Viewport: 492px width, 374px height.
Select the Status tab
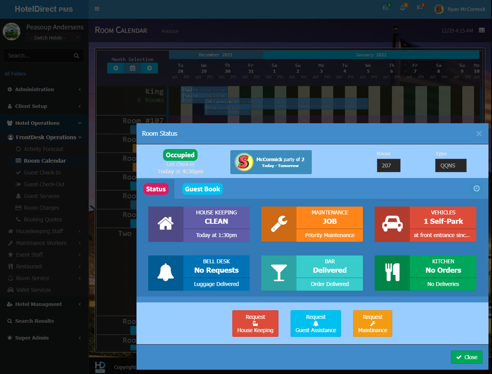click(x=156, y=189)
